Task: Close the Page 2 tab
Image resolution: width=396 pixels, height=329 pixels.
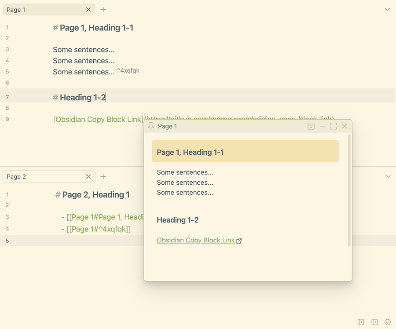Action: coord(88,176)
